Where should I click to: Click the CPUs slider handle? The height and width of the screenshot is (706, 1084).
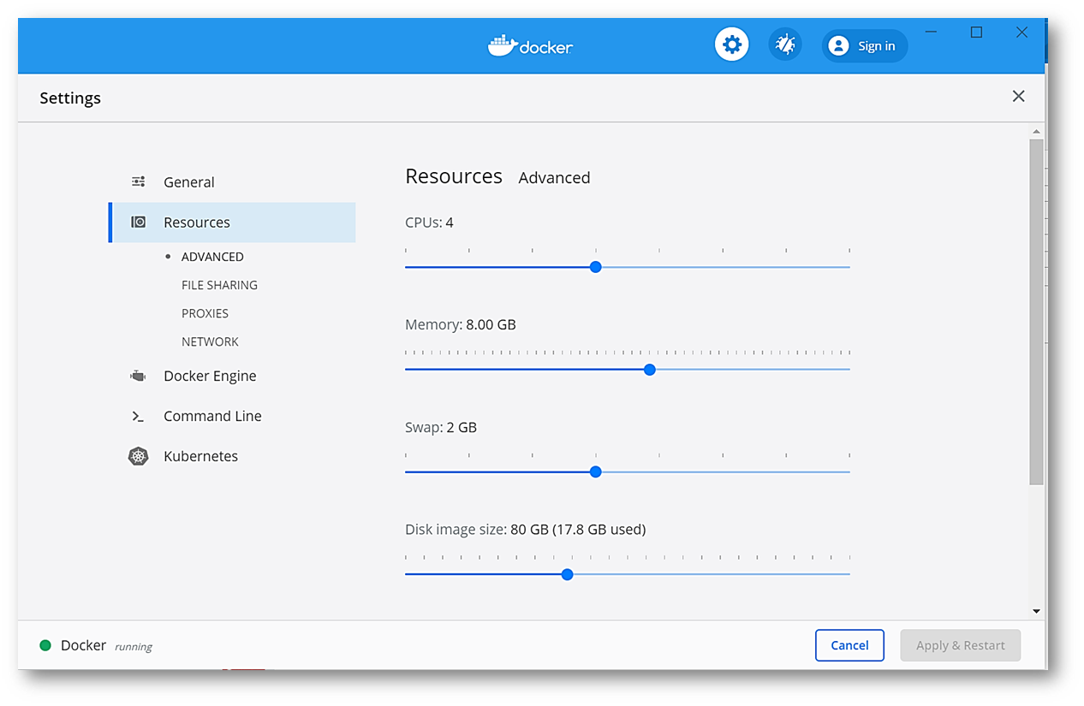click(596, 267)
